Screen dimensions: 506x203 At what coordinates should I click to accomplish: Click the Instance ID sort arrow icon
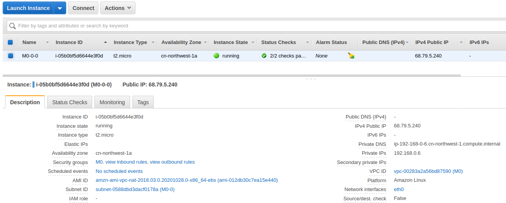pos(105,42)
